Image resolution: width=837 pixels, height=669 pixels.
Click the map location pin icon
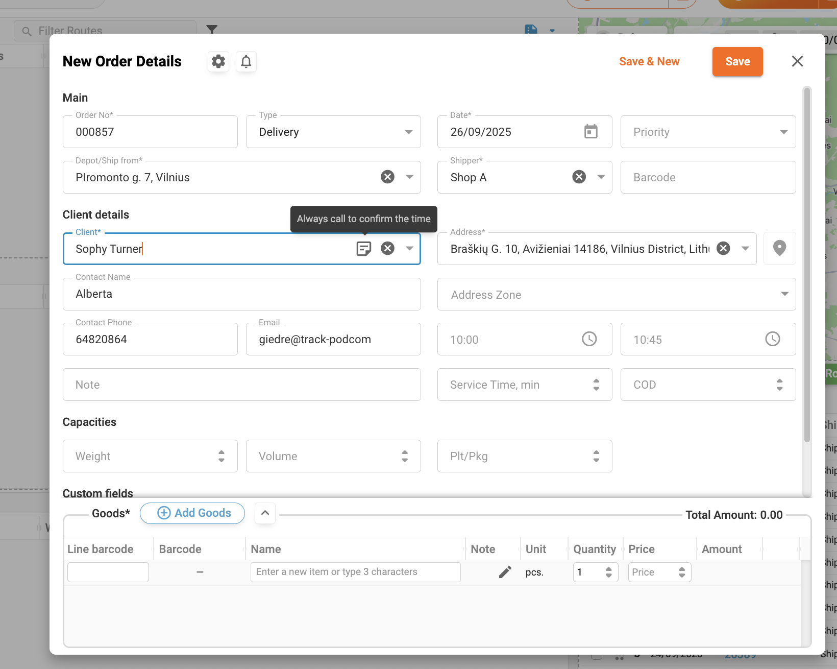[x=779, y=248]
